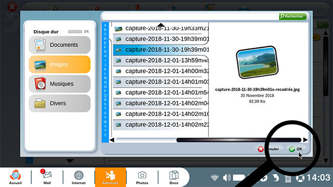Click the speaker volume icon
This screenshot has height=187, width=333.
tap(227, 178)
